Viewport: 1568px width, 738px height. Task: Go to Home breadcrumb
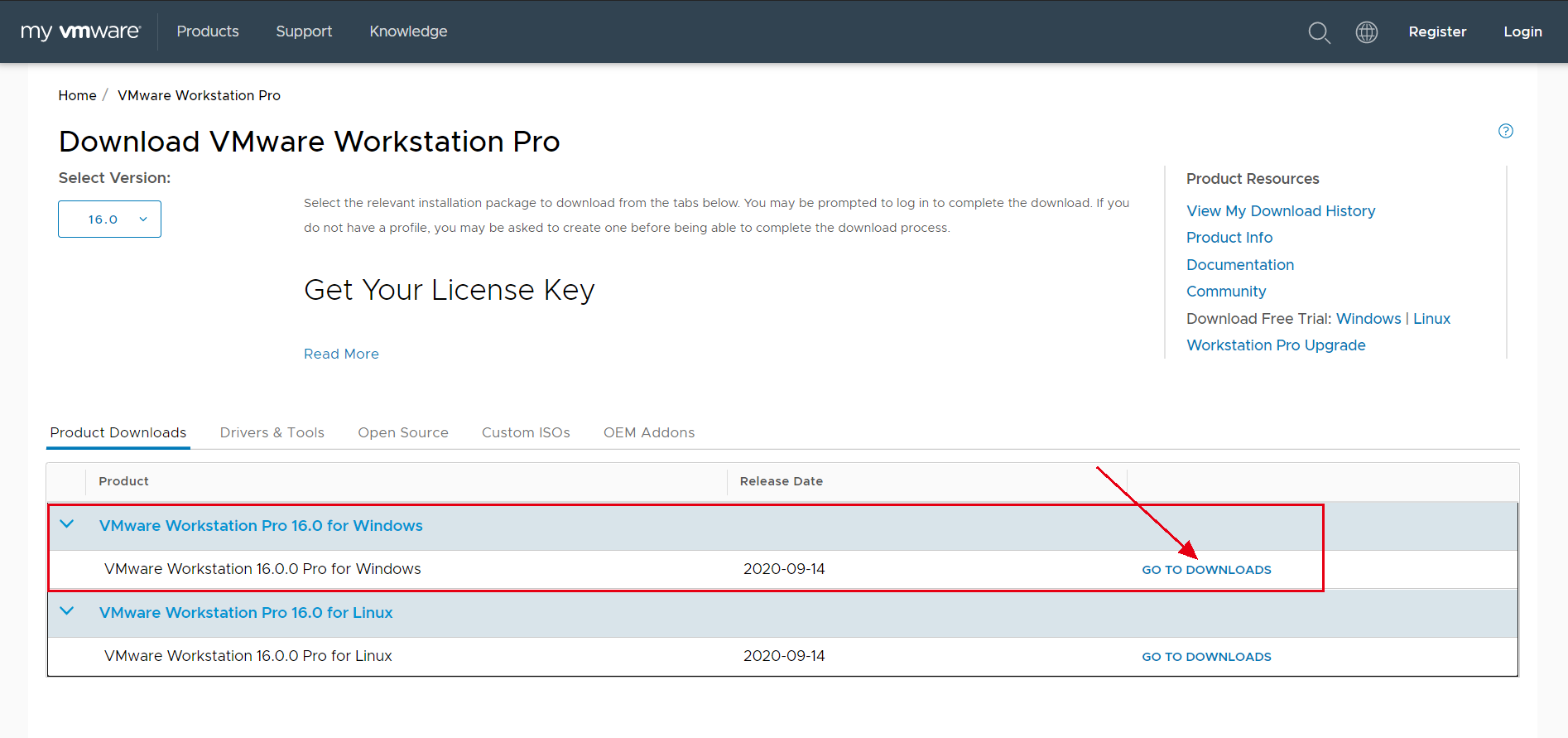tap(77, 95)
